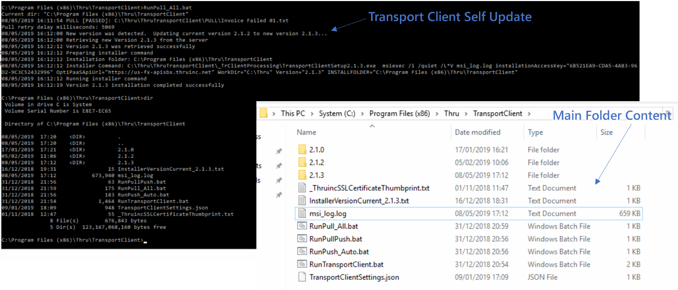The width and height of the screenshot is (678, 290).
Task: Select the RunPull_All.bat batch file icon
Action: (x=302, y=226)
